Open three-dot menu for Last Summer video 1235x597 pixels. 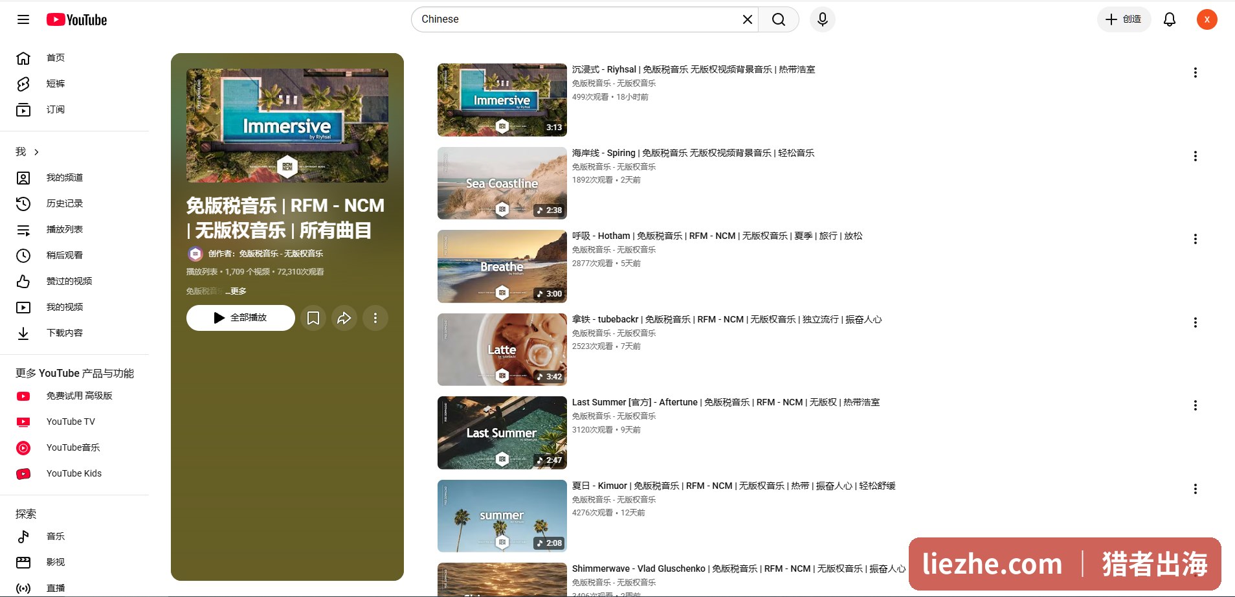(x=1196, y=405)
